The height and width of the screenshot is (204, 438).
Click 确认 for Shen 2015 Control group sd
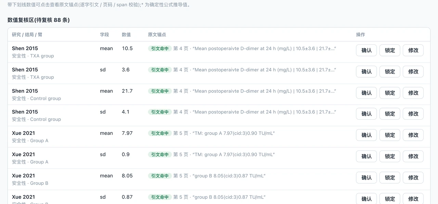pos(366,114)
